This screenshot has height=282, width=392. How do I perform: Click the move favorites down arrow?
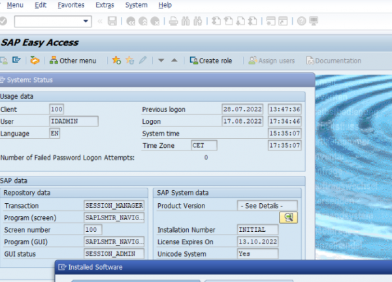pyautogui.click(x=161, y=61)
